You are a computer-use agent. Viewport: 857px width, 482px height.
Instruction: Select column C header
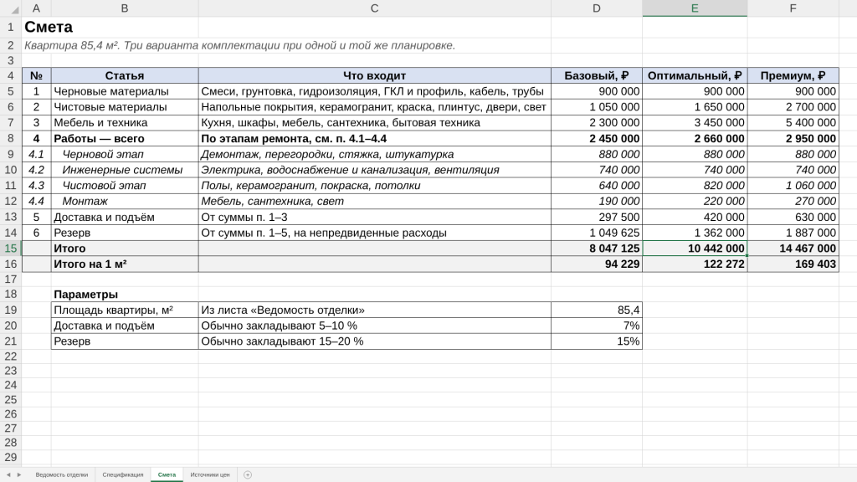tap(374, 8)
